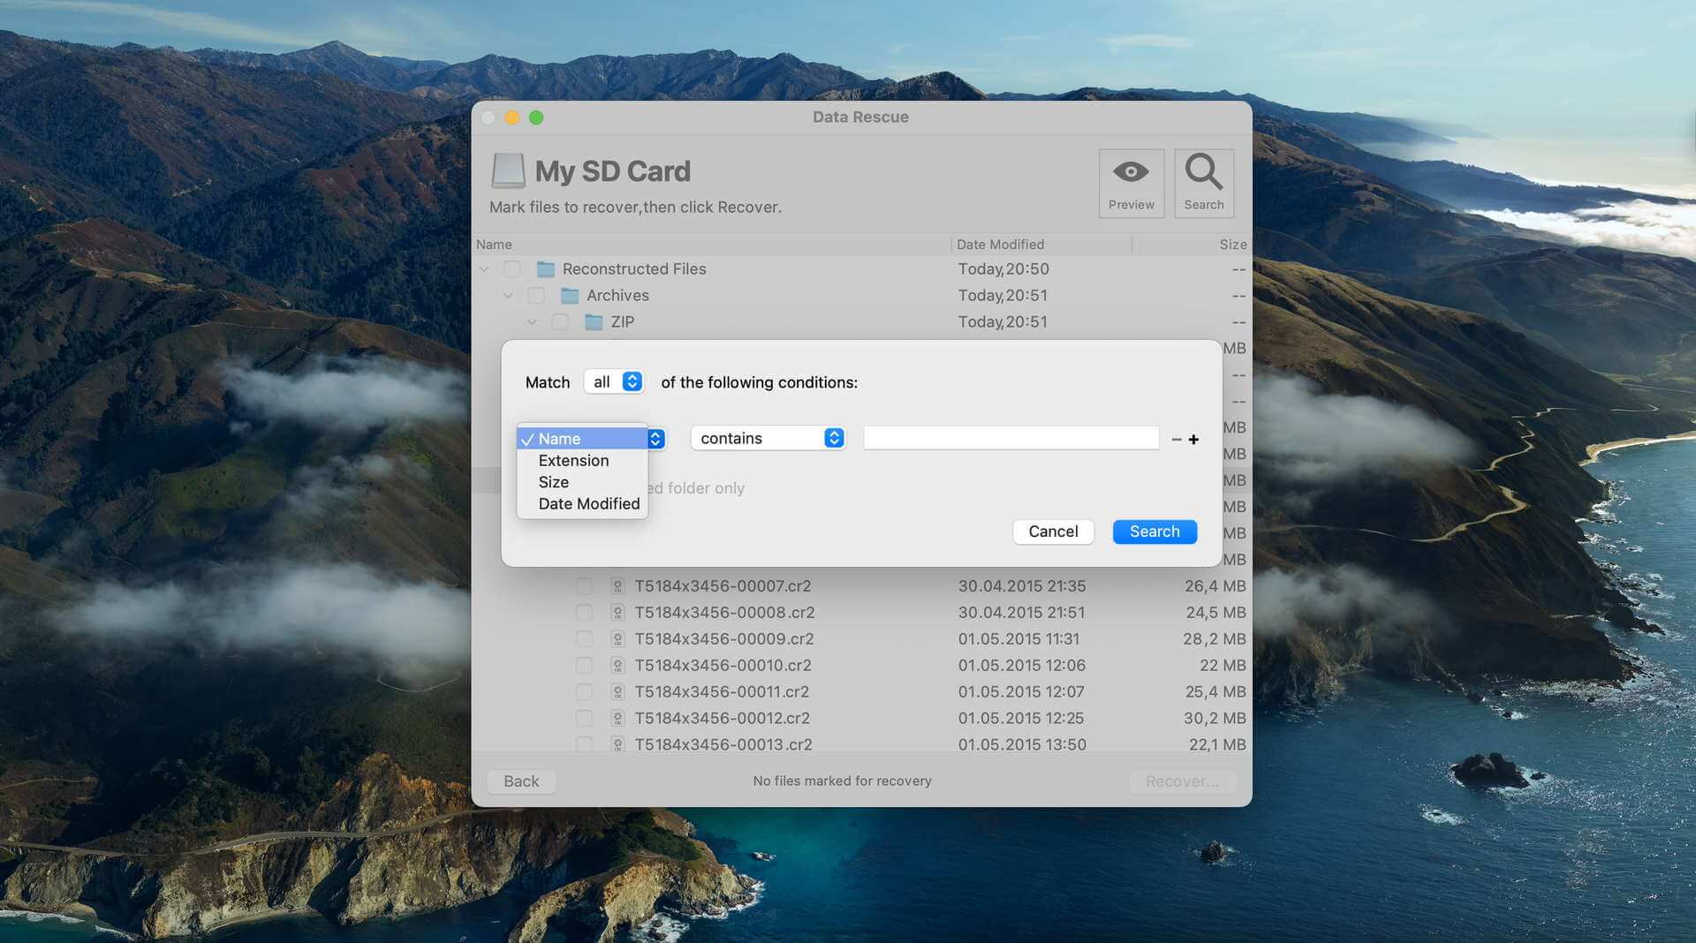Mark the Archives folder checkbox

536,296
